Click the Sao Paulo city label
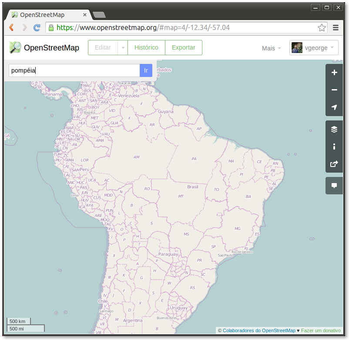349x340 pixels. [x=225, y=255]
